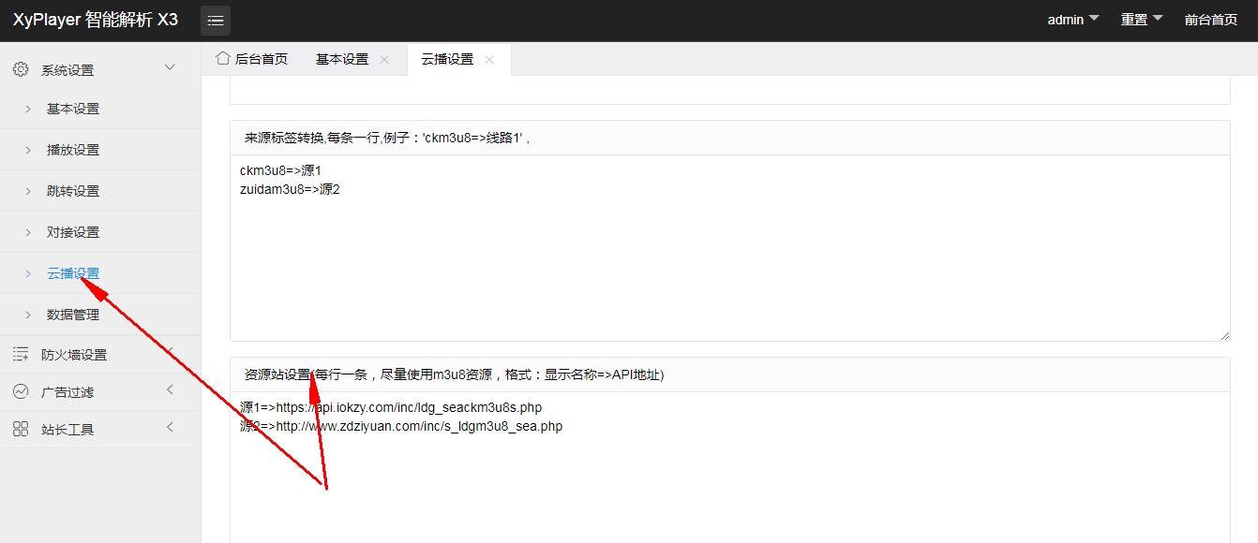Click the home icon on 后台首页 tab

(223, 58)
